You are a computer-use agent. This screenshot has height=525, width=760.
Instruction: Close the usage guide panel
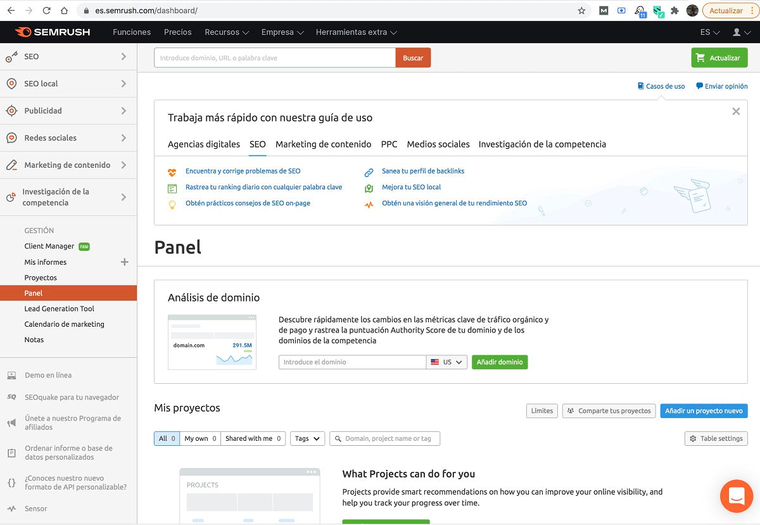(736, 111)
